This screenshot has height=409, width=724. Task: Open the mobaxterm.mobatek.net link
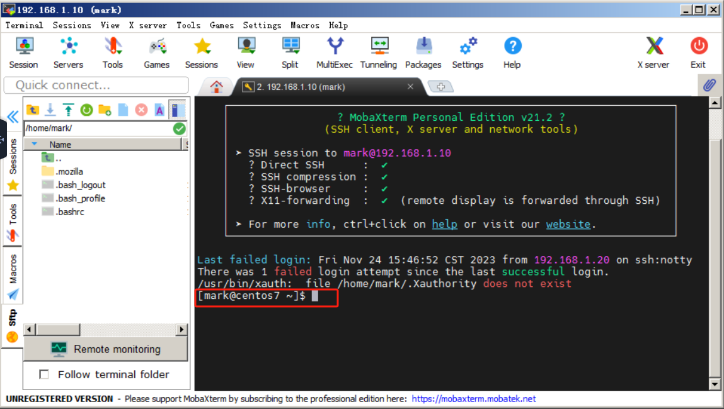(x=474, y=399)
